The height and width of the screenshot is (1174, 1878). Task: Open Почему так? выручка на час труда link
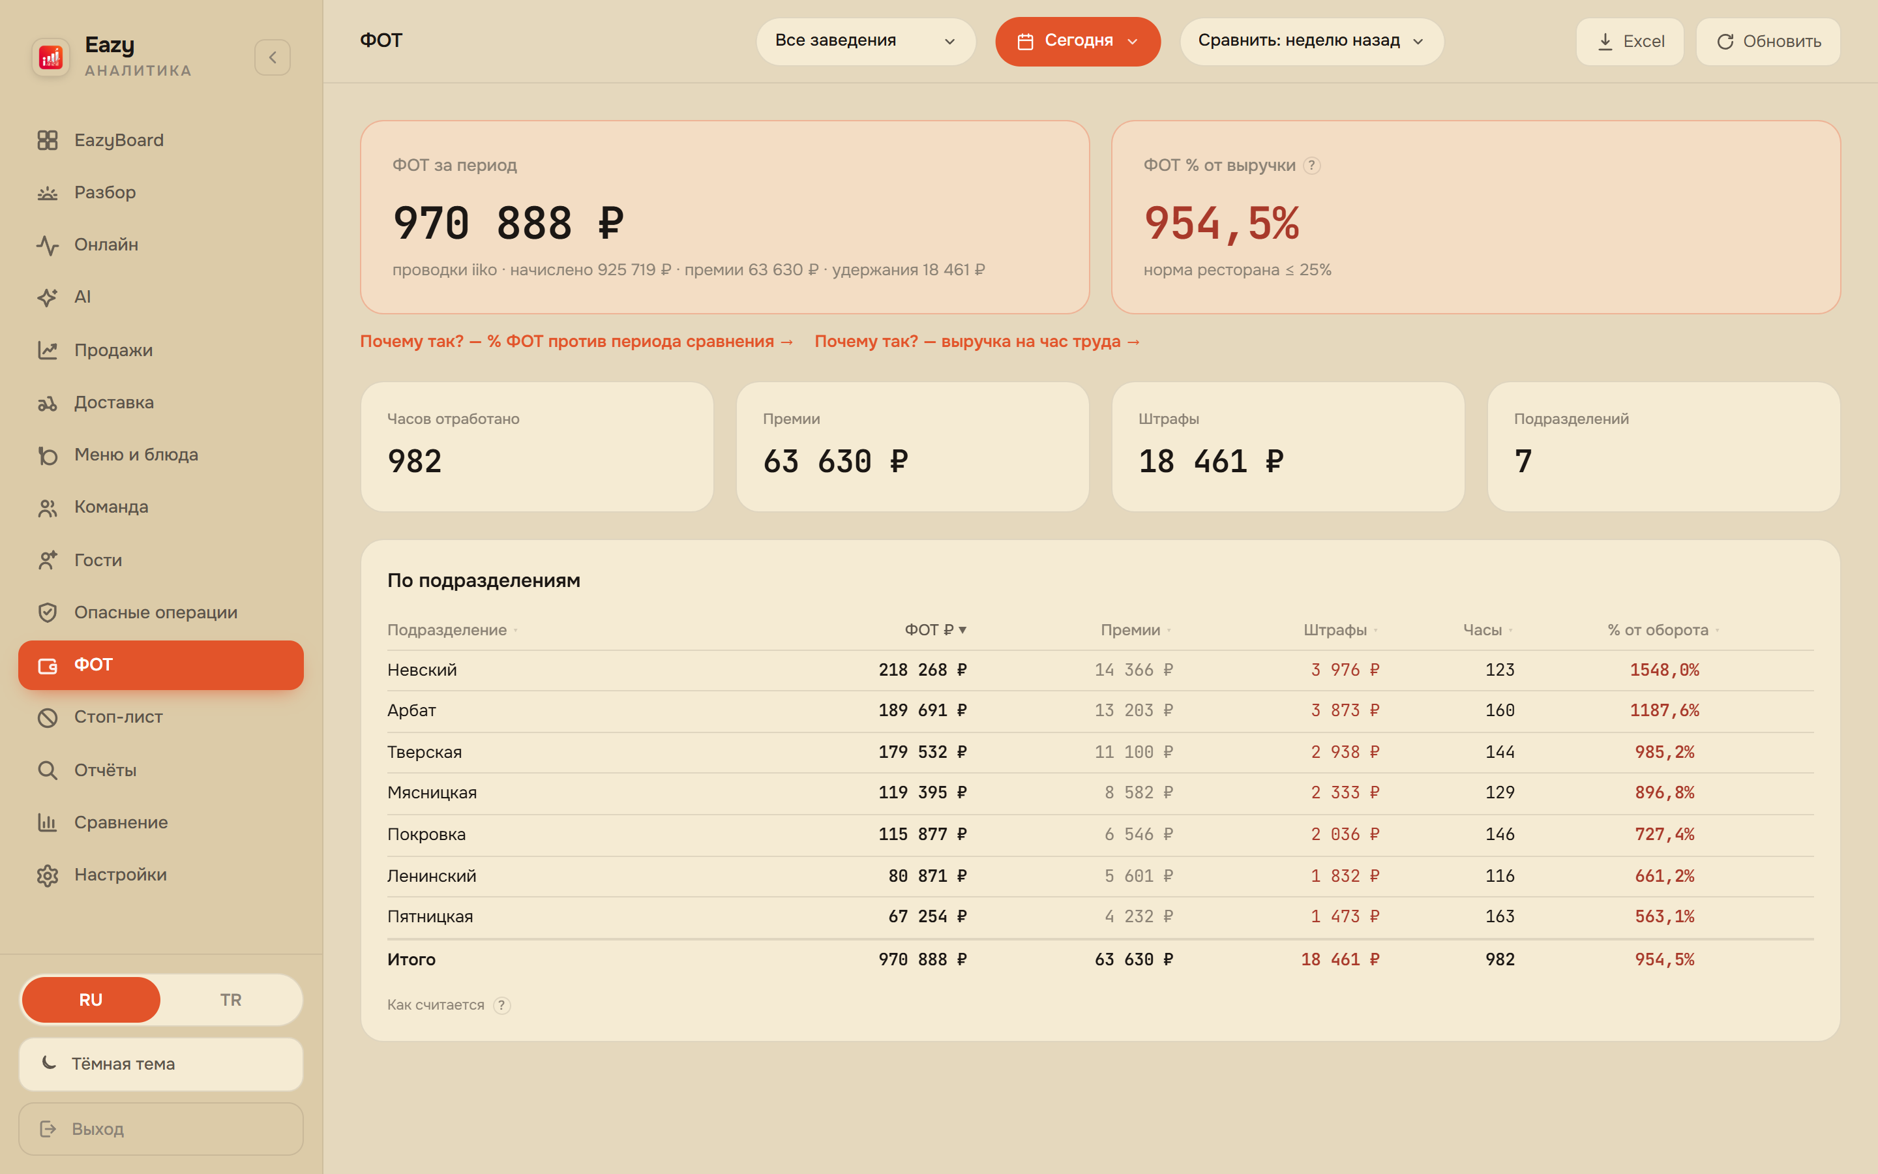977,342
